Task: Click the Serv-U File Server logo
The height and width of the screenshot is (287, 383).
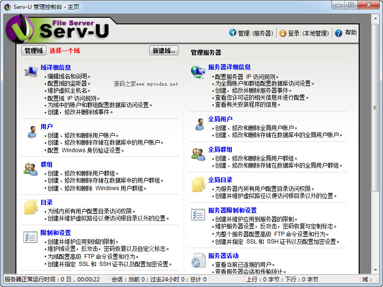Action: pos(58,29)
